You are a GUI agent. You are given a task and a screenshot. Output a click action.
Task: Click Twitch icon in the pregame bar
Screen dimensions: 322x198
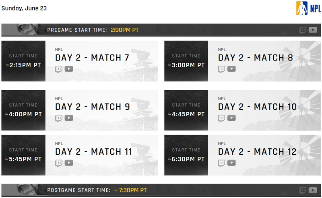click(303, 30)
